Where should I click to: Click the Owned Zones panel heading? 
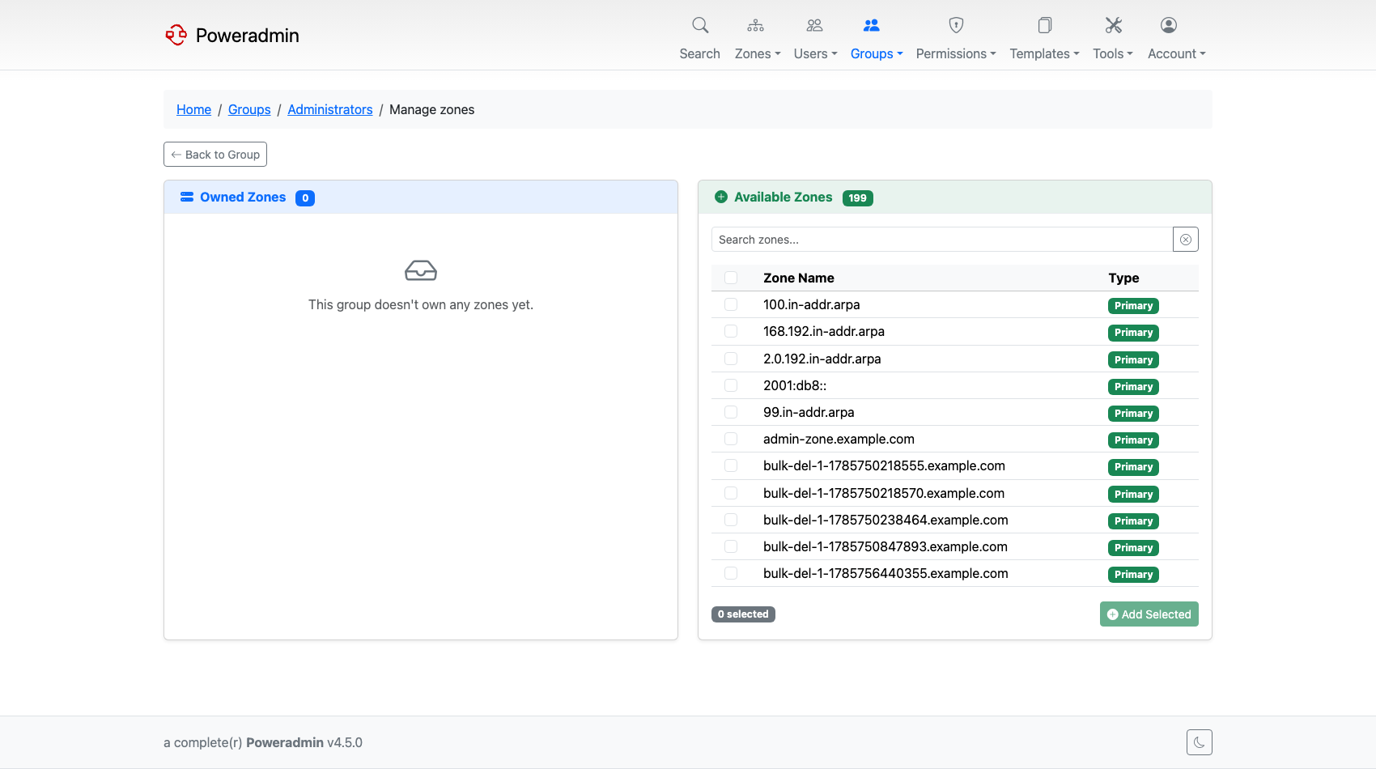243,197
